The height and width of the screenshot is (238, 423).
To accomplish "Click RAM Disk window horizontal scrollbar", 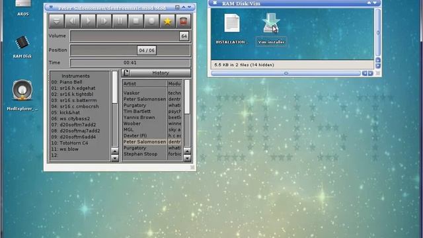I will point(286,73).
